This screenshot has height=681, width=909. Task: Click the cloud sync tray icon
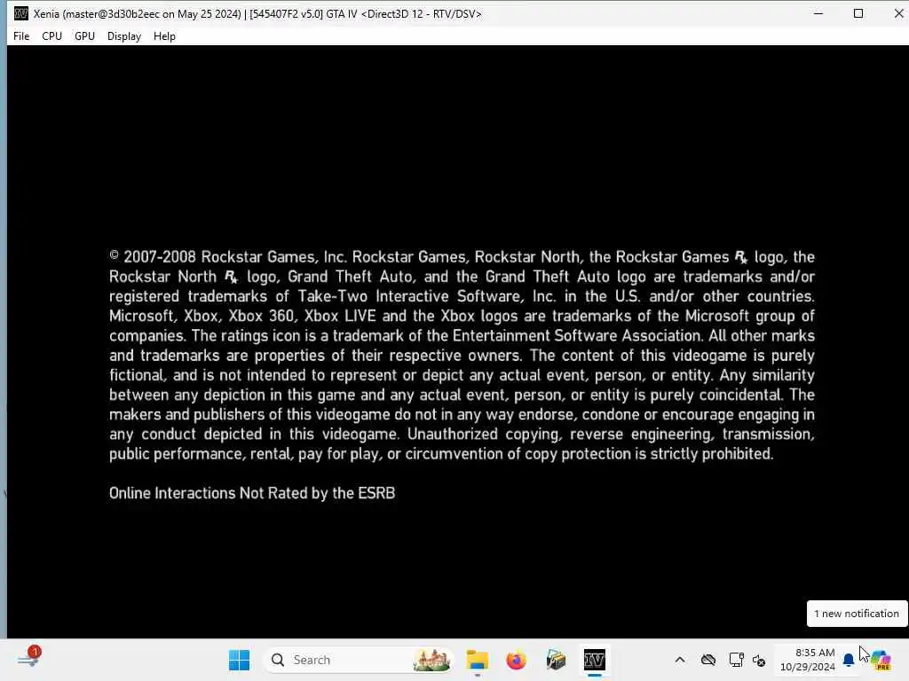pos(708,660)
